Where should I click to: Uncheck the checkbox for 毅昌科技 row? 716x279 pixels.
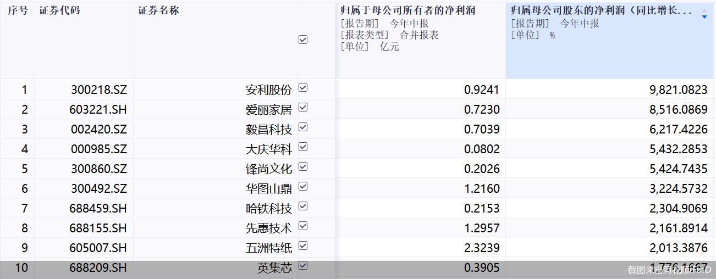(x=303, y=127)
